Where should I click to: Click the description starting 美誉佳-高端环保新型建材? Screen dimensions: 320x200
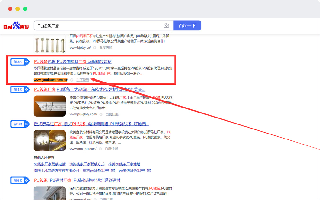tap(121, 103)
